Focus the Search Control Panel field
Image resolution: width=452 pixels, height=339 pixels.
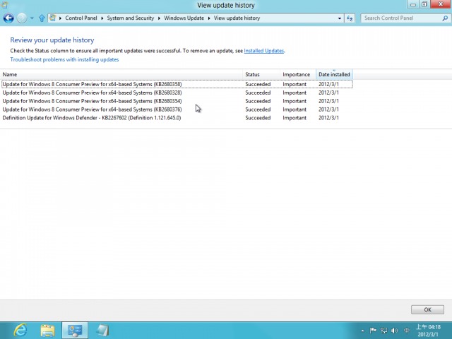[x=402, y=18]
